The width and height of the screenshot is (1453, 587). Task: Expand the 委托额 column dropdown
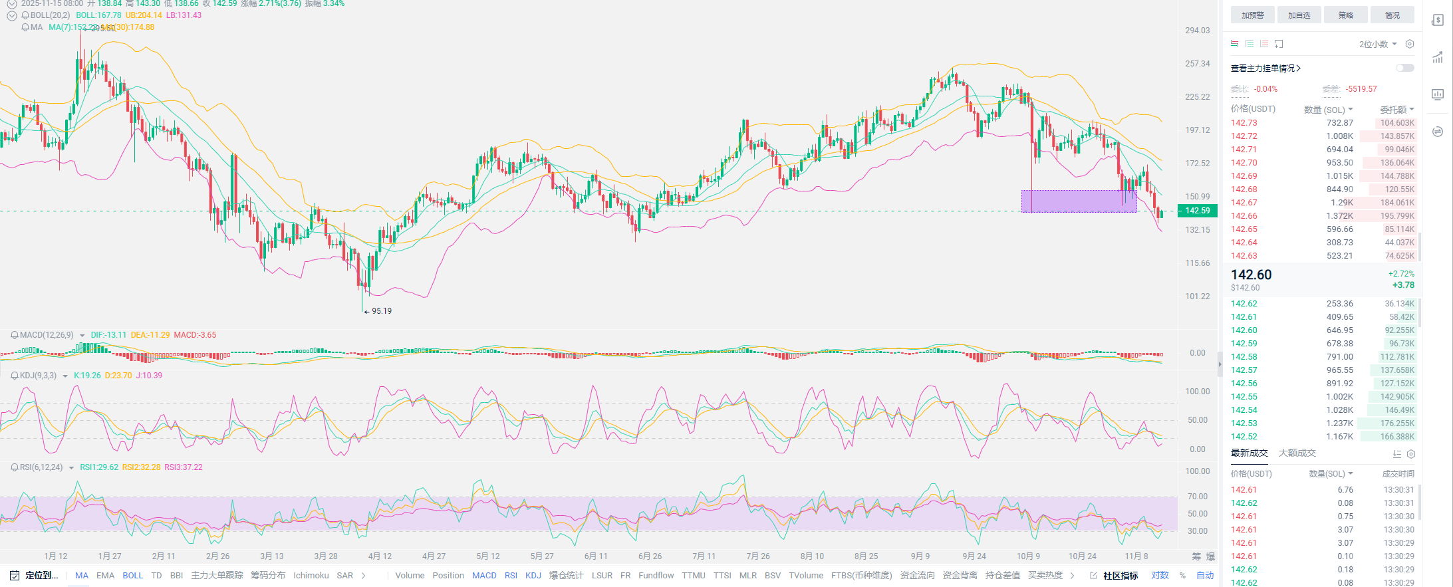[1397, 109]
